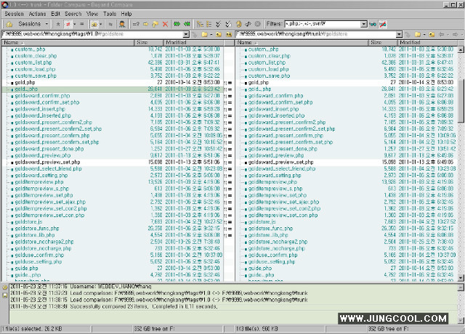Click the Move files icon
The width and height of the screenshot is (465, 334).
155,24
